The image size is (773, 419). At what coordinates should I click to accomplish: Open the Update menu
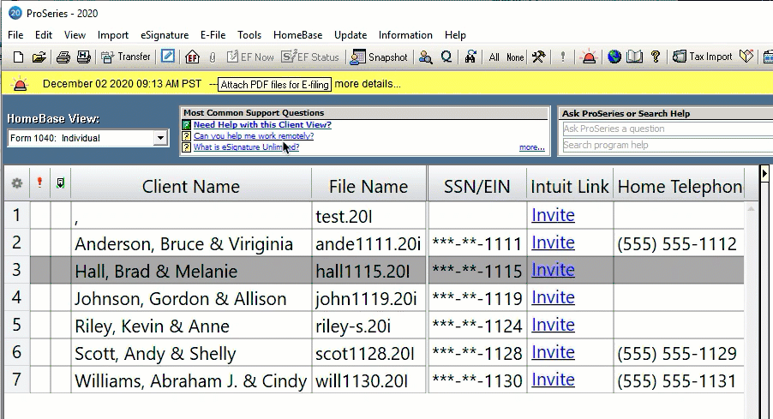tap(351, 35)
